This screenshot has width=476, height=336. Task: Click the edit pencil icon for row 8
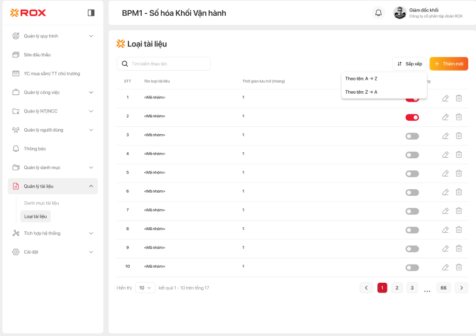coord(445,230)
